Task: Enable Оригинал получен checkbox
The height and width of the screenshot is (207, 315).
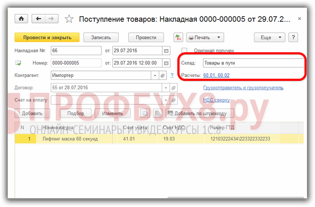Action: point(184,51)
